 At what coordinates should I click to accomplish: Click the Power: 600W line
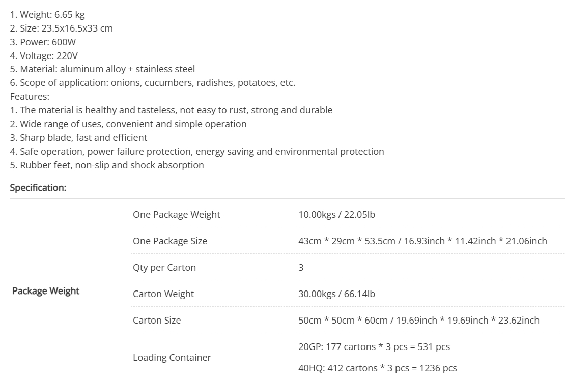43,42
